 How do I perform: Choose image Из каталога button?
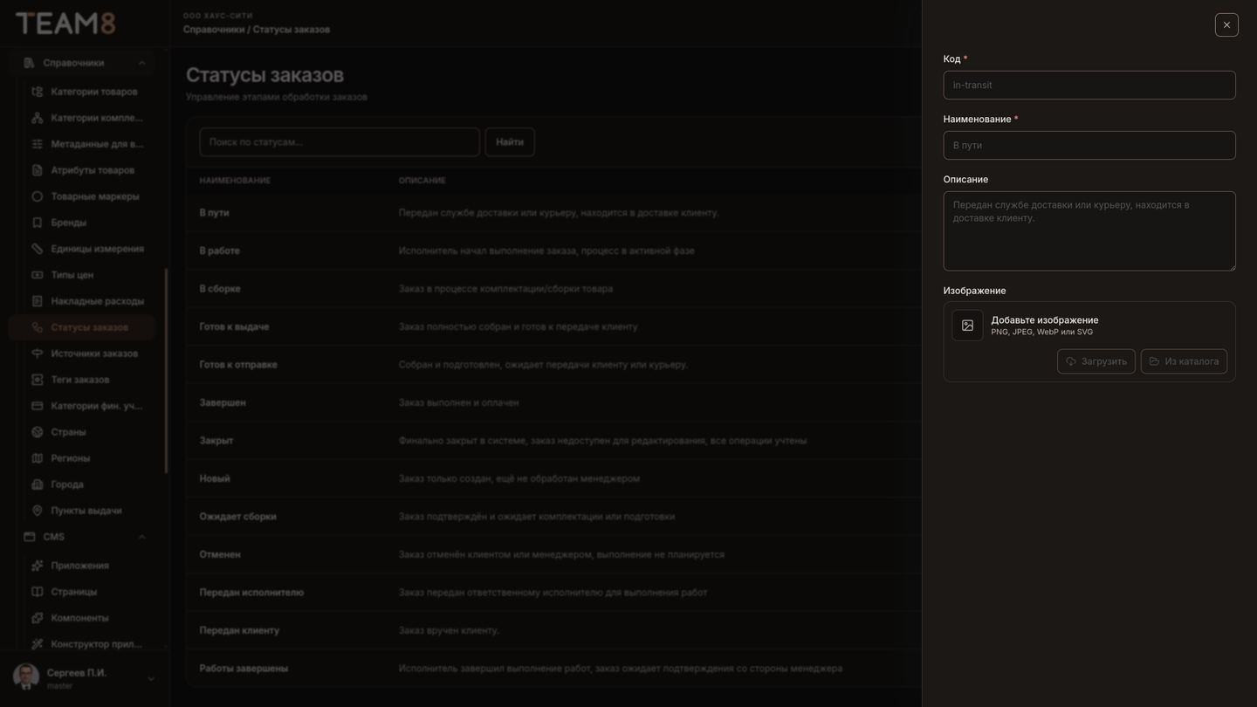click(1184, 361)
